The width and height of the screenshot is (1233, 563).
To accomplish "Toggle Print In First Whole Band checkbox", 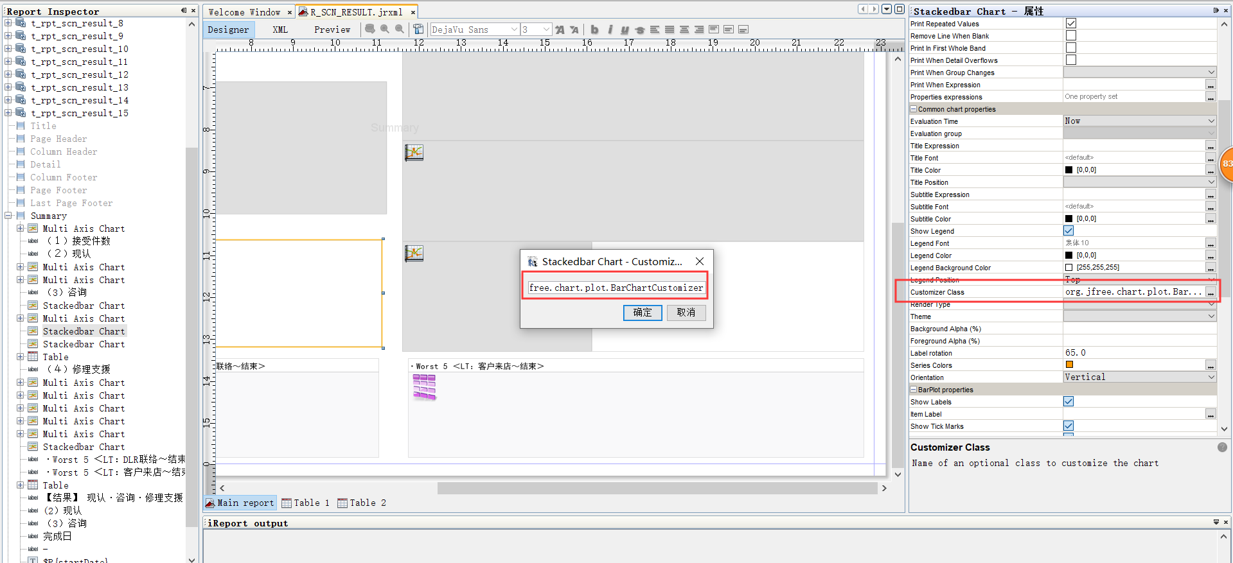I will 1071,48.
